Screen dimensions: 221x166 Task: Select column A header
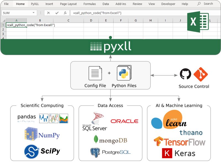(16, 20)
